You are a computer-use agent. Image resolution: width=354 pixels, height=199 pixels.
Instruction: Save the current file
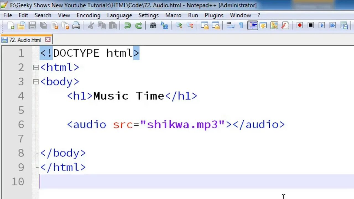(32, 25)
